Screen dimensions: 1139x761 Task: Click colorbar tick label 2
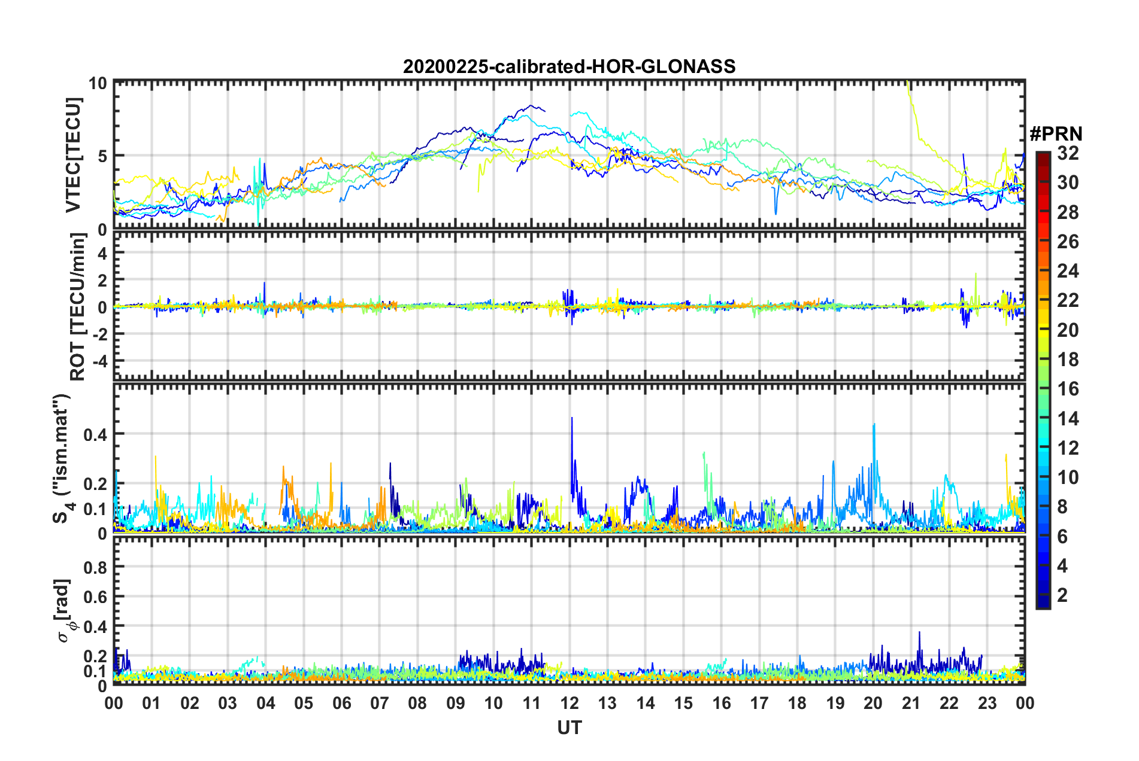[1062, 595]
